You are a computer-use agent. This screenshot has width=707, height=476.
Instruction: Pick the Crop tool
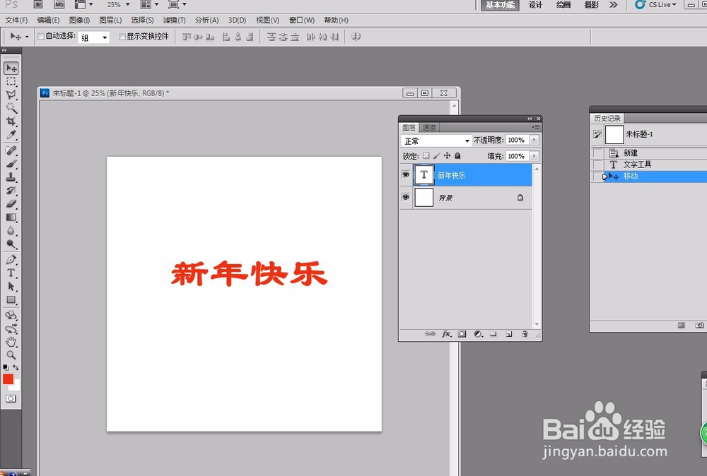10,120
